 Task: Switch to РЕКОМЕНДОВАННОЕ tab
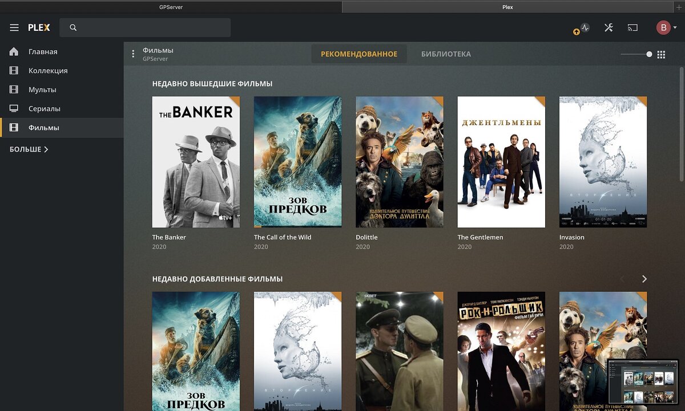tap(359, 54)
